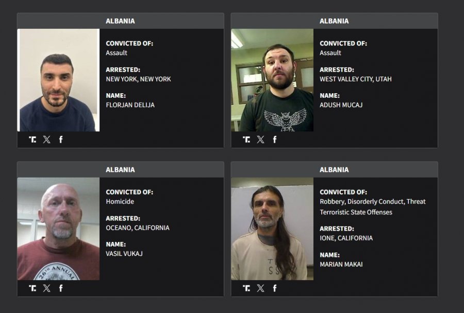Viewport: 464px width, 313px height.
Task: Share Marian Makai card on Truth Social
Action: click(246, 288)
